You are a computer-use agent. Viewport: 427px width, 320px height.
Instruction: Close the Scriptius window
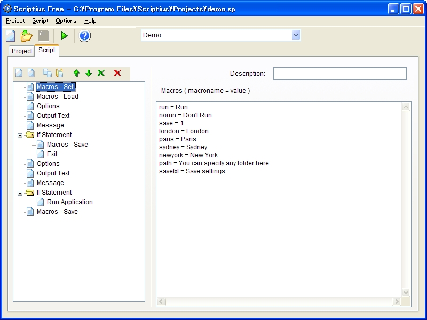(x=418, y=9)
